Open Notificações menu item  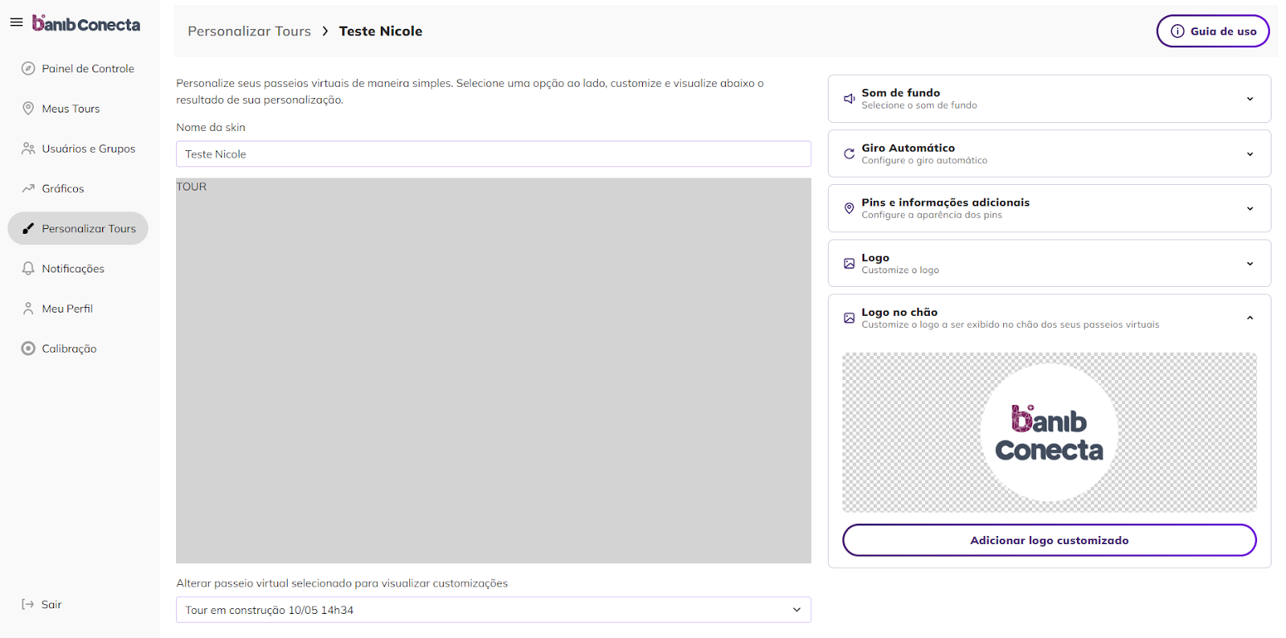click(78, 268)
